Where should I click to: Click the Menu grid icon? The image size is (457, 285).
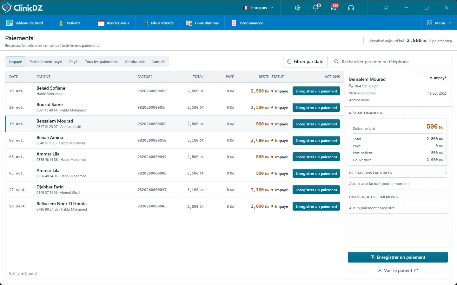point(430,23)
